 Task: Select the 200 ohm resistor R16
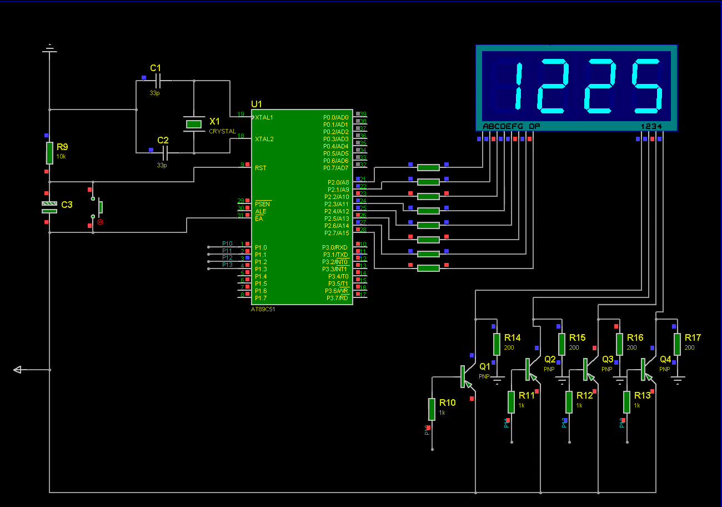tap(620, 344)
